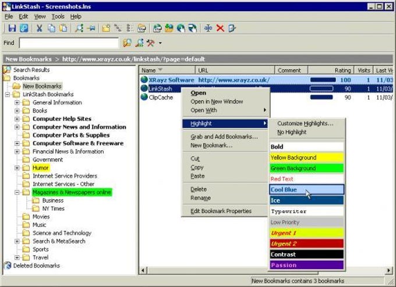
Task: Click the green globe folder toolbar icon
Action: [x=169, y=28]
